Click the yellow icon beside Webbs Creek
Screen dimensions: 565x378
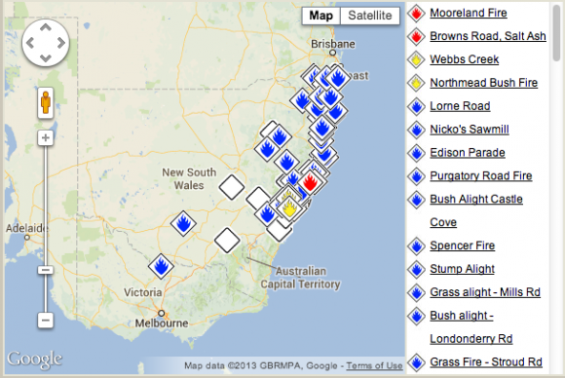point(417,59)
